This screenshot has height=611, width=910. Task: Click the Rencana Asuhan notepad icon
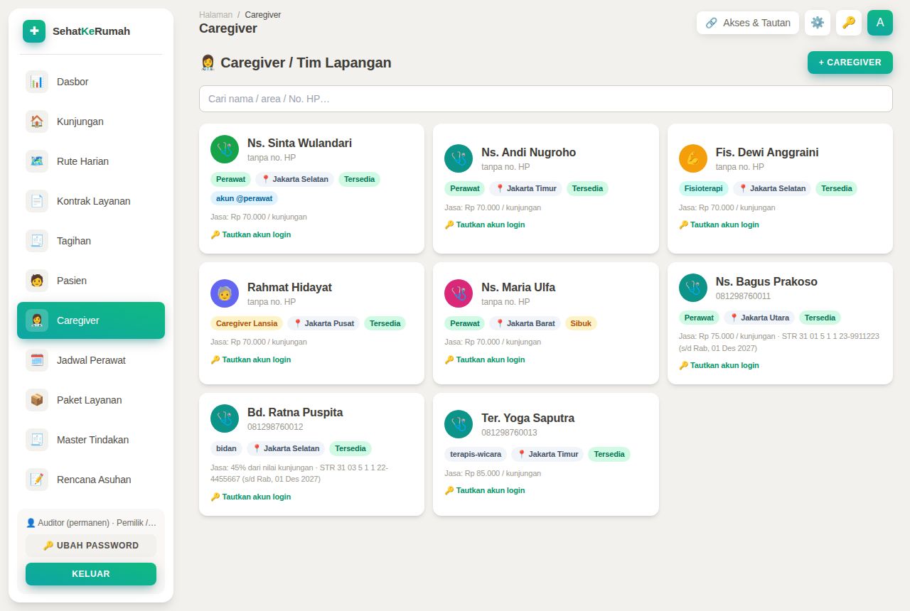tap(37, 480)
